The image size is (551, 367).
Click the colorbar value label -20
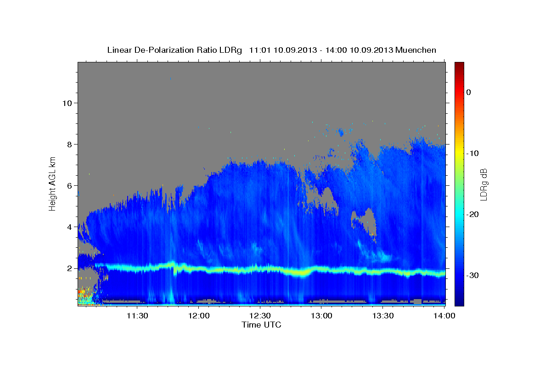(x=472, y=214)
